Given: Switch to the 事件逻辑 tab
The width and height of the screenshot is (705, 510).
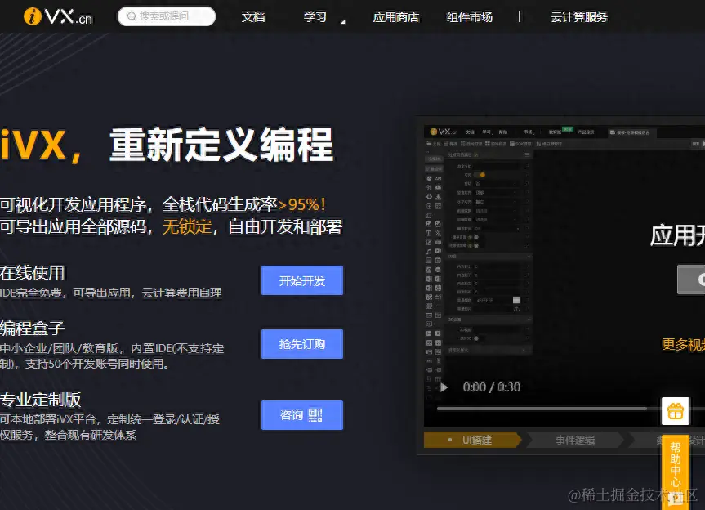Looking at the screenshot, I should point(575,440).
